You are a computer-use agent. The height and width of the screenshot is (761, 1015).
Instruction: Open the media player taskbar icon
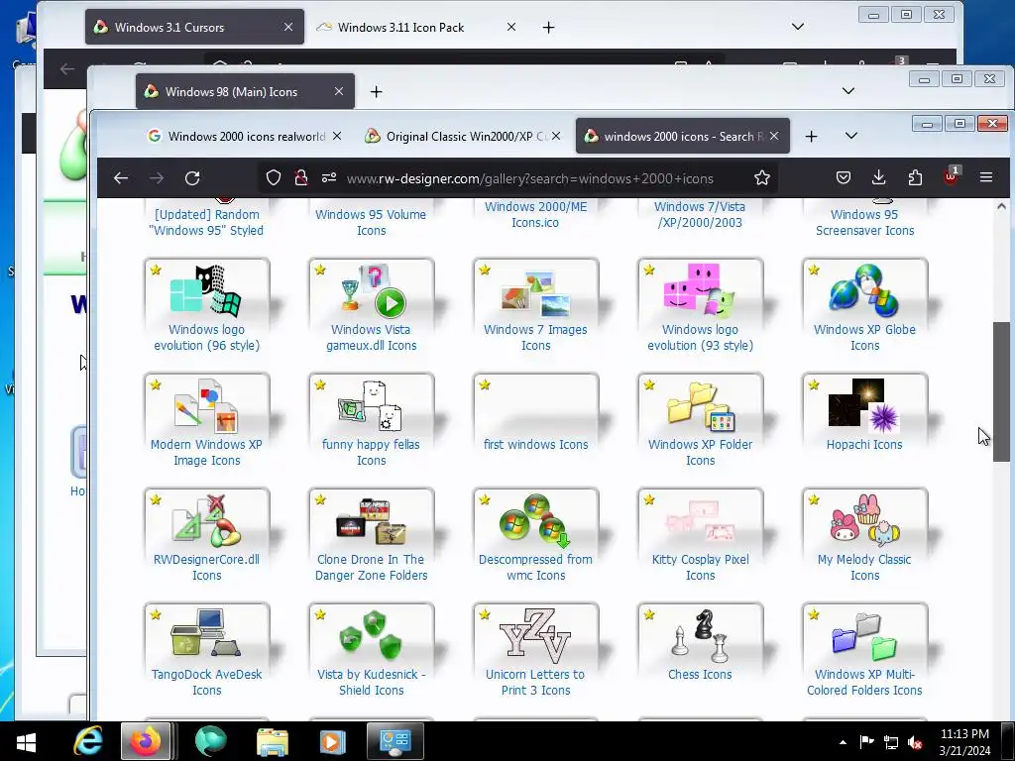pyautogui.click(x=332, y=741)
